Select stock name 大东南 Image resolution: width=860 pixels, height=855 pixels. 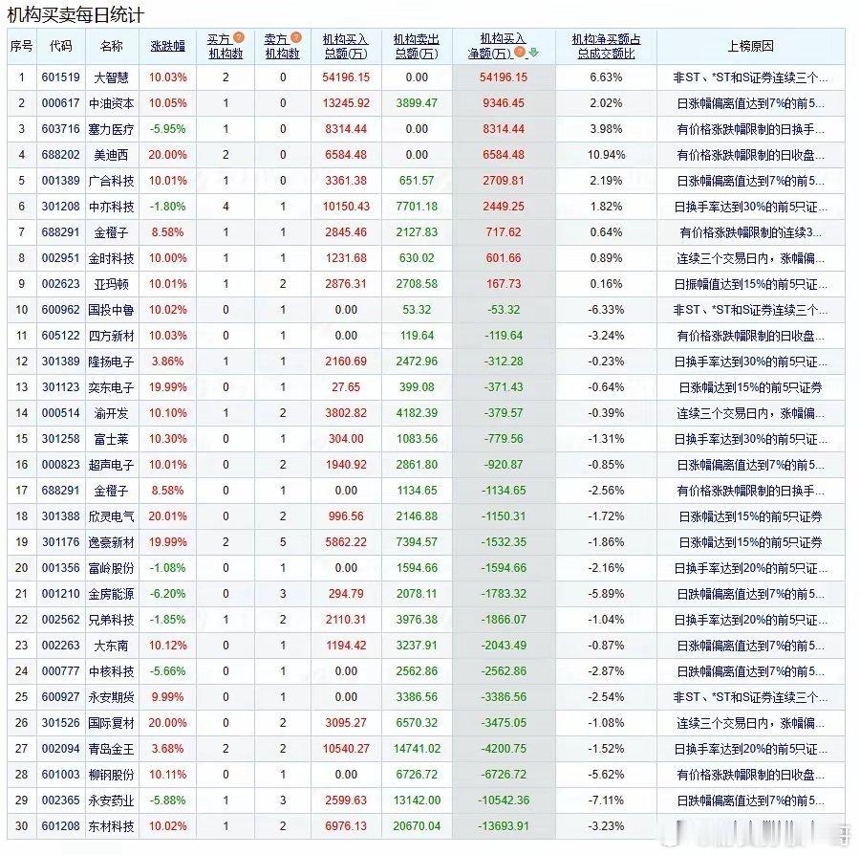(x=112, y=645)
